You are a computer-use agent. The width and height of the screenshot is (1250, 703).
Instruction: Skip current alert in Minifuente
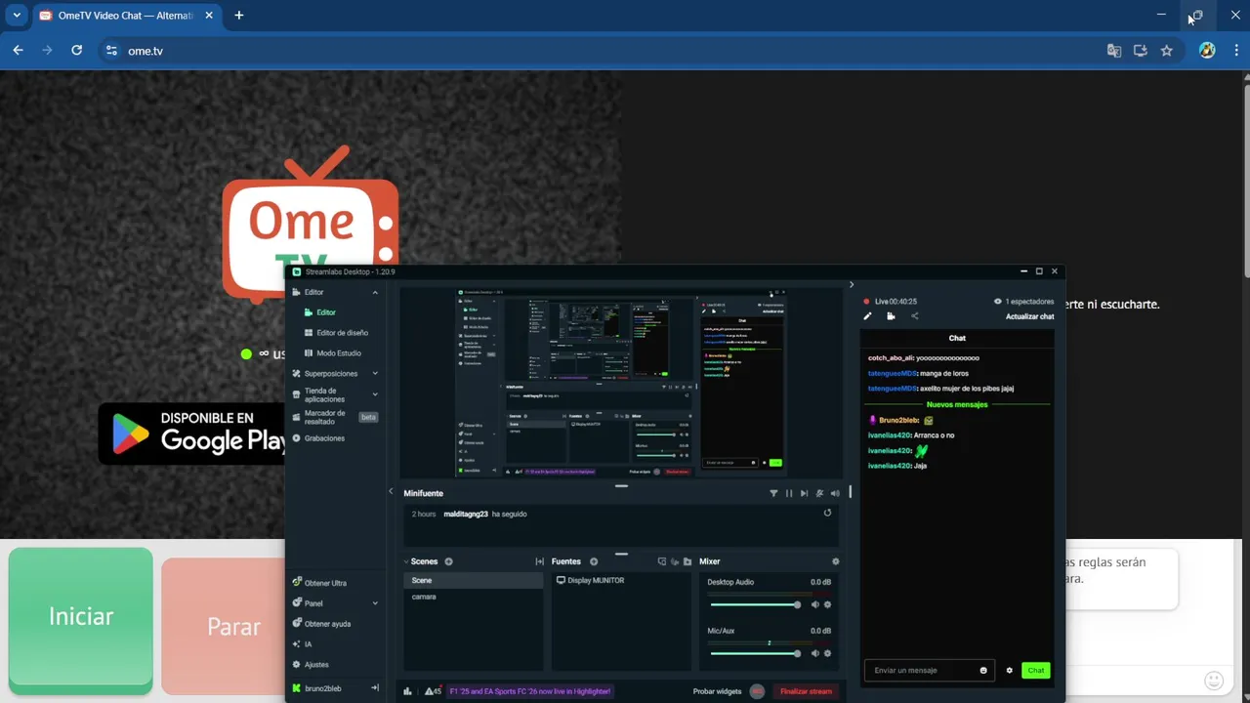[804, 493]
